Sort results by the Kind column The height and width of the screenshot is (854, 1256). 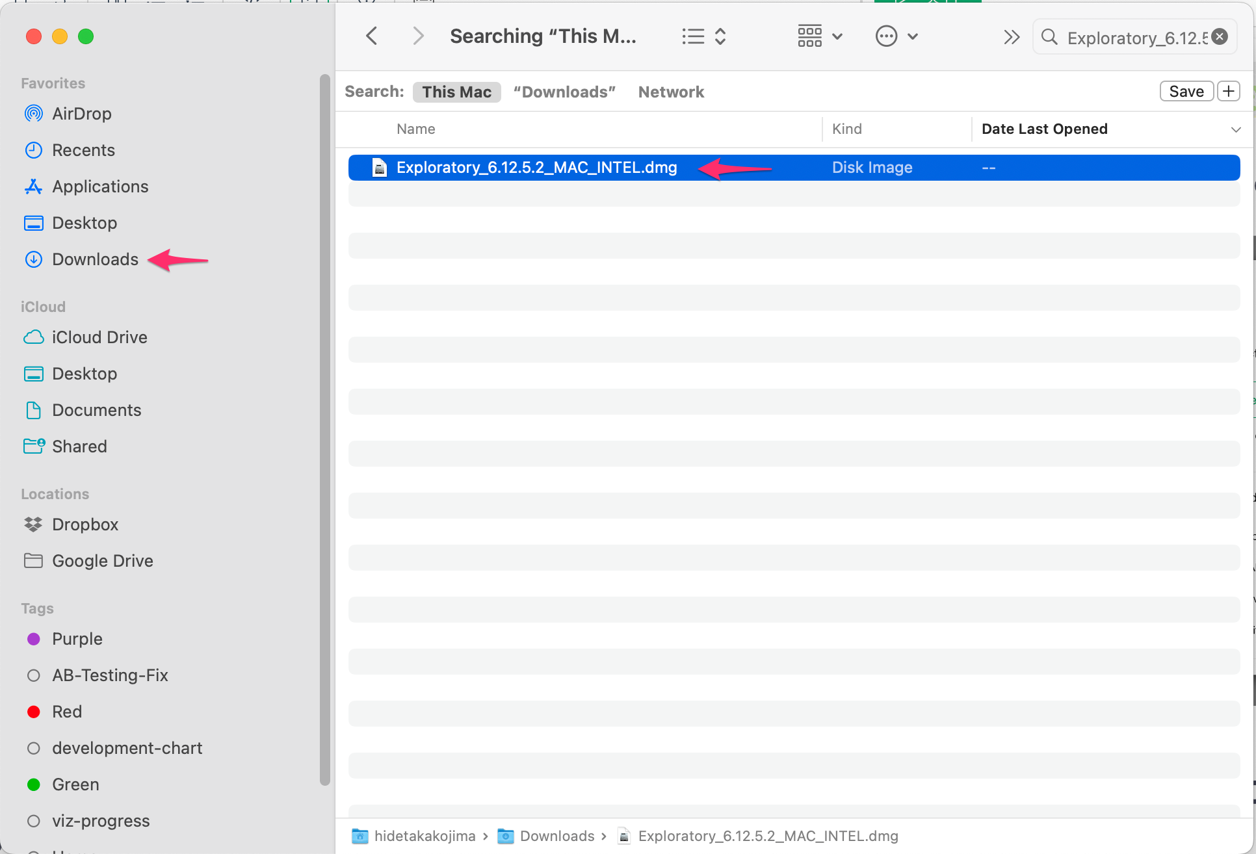click(846, 129)
